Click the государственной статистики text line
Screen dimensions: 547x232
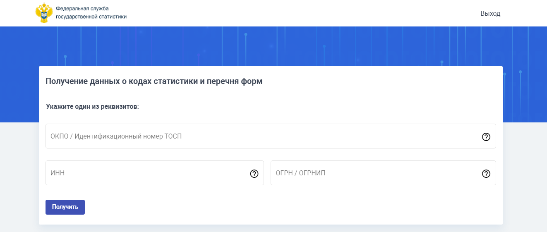91,17
